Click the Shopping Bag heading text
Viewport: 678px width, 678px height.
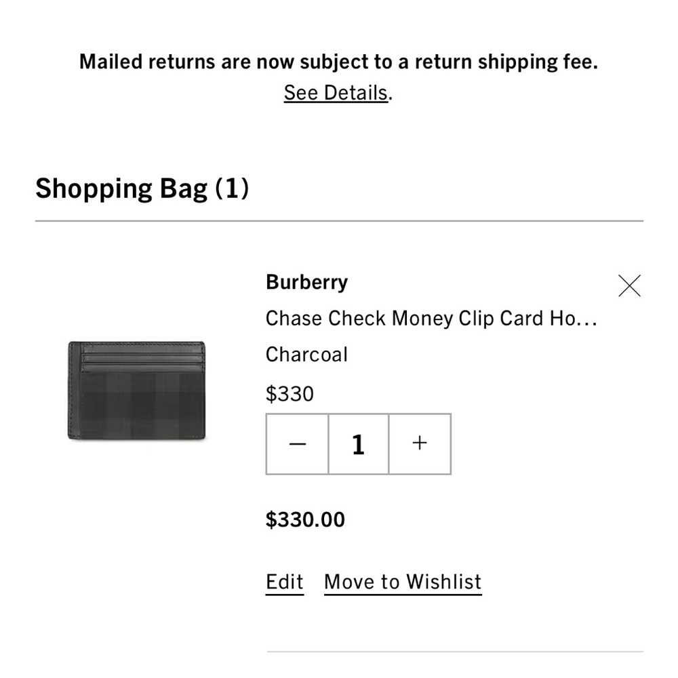pos(121,188)
